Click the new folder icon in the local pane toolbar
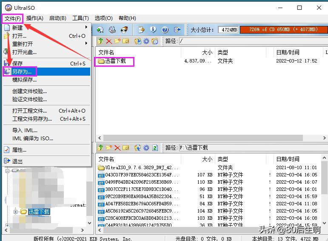 pos(109,148)
